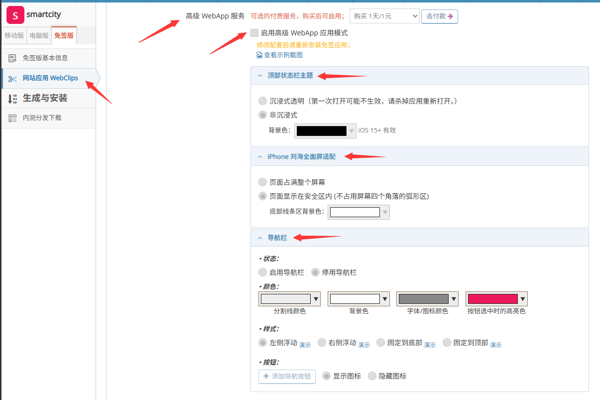This screenshot has width=600, height=400.
Task: Open the 底部线条区背景色 dropdown arrow
Action: pyautogui.click(x=385, y=212)
